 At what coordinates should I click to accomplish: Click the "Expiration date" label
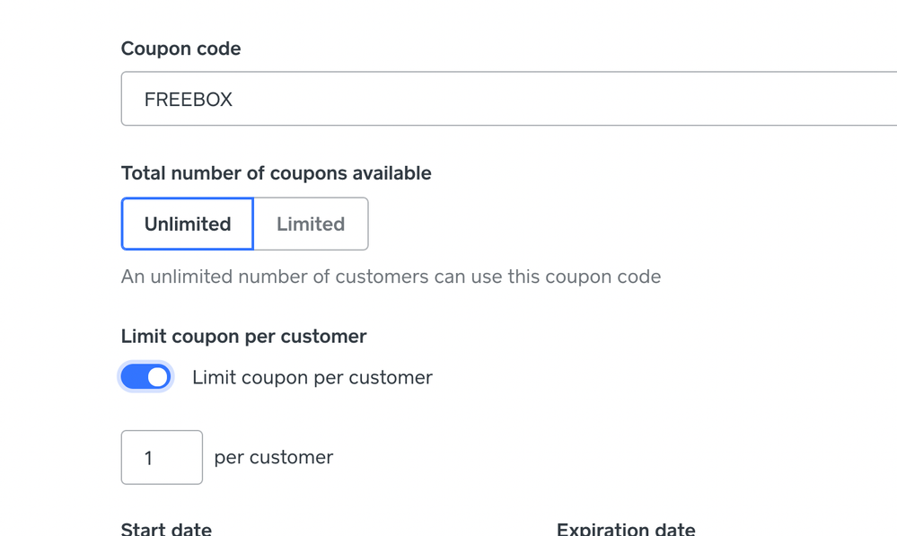pyautogui.click(x=626, y=529)
